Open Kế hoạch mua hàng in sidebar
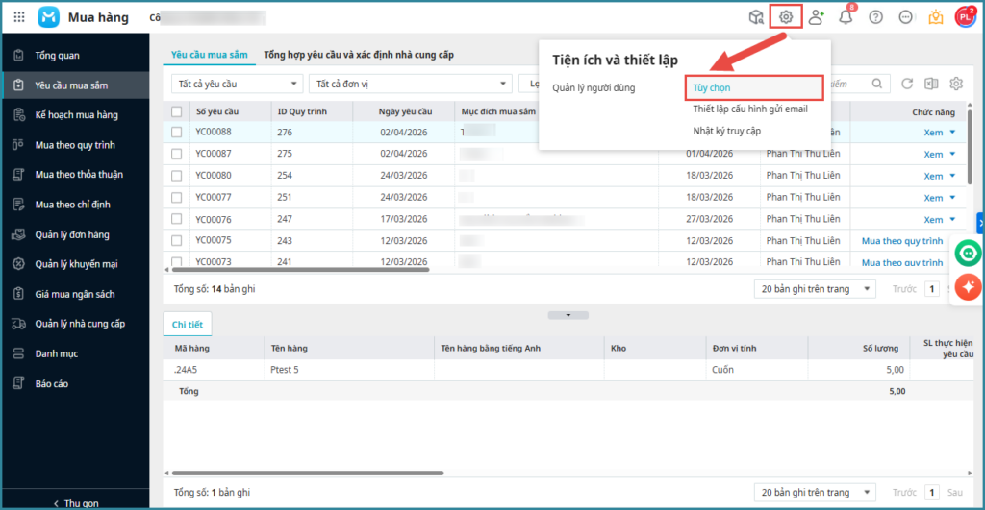985x510 pixels. (x=75, y=115)
